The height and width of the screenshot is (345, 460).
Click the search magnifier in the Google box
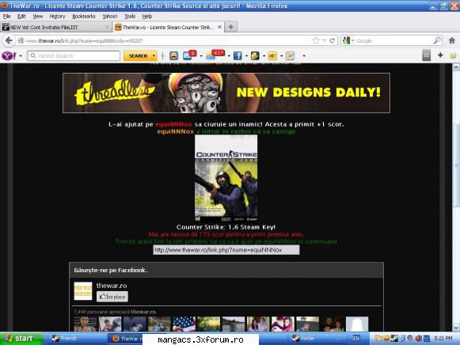pyautogui.click(x=437, y=40)
